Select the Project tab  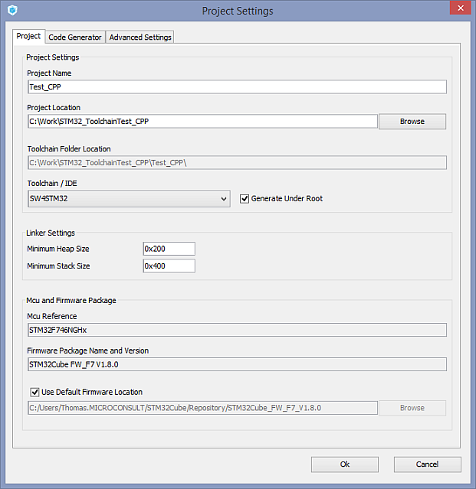(28, 36)
